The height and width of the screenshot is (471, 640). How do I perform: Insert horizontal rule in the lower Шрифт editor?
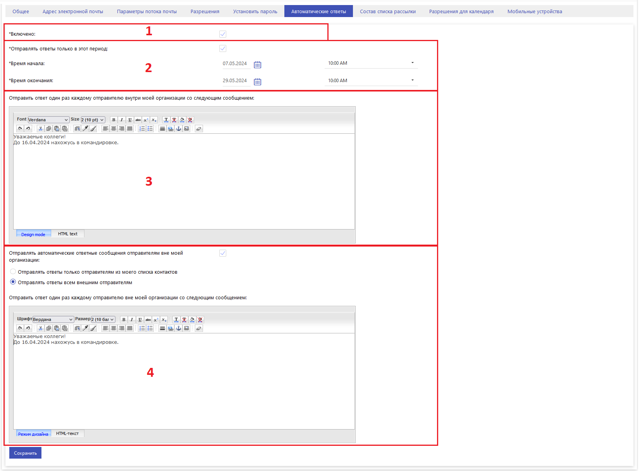162,328
